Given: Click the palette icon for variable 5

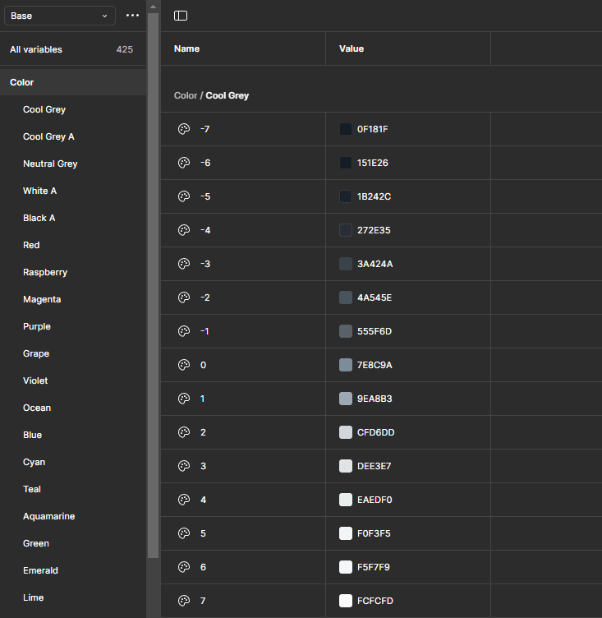Looking at the screenshot, I should (184, 533).
